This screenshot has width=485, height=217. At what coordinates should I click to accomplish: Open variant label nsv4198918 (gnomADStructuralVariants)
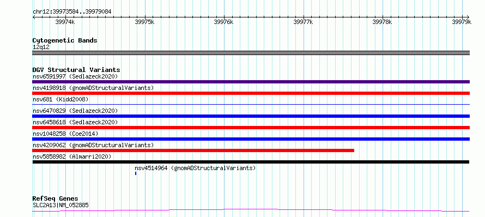[x=93, y=88]
